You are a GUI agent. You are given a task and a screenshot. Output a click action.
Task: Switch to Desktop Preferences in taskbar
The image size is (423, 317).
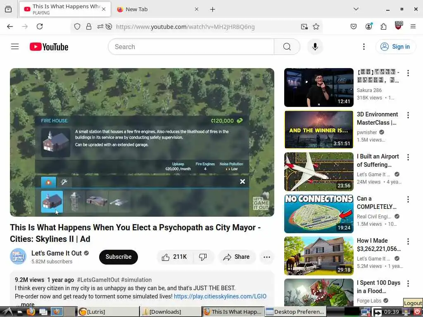296,312
